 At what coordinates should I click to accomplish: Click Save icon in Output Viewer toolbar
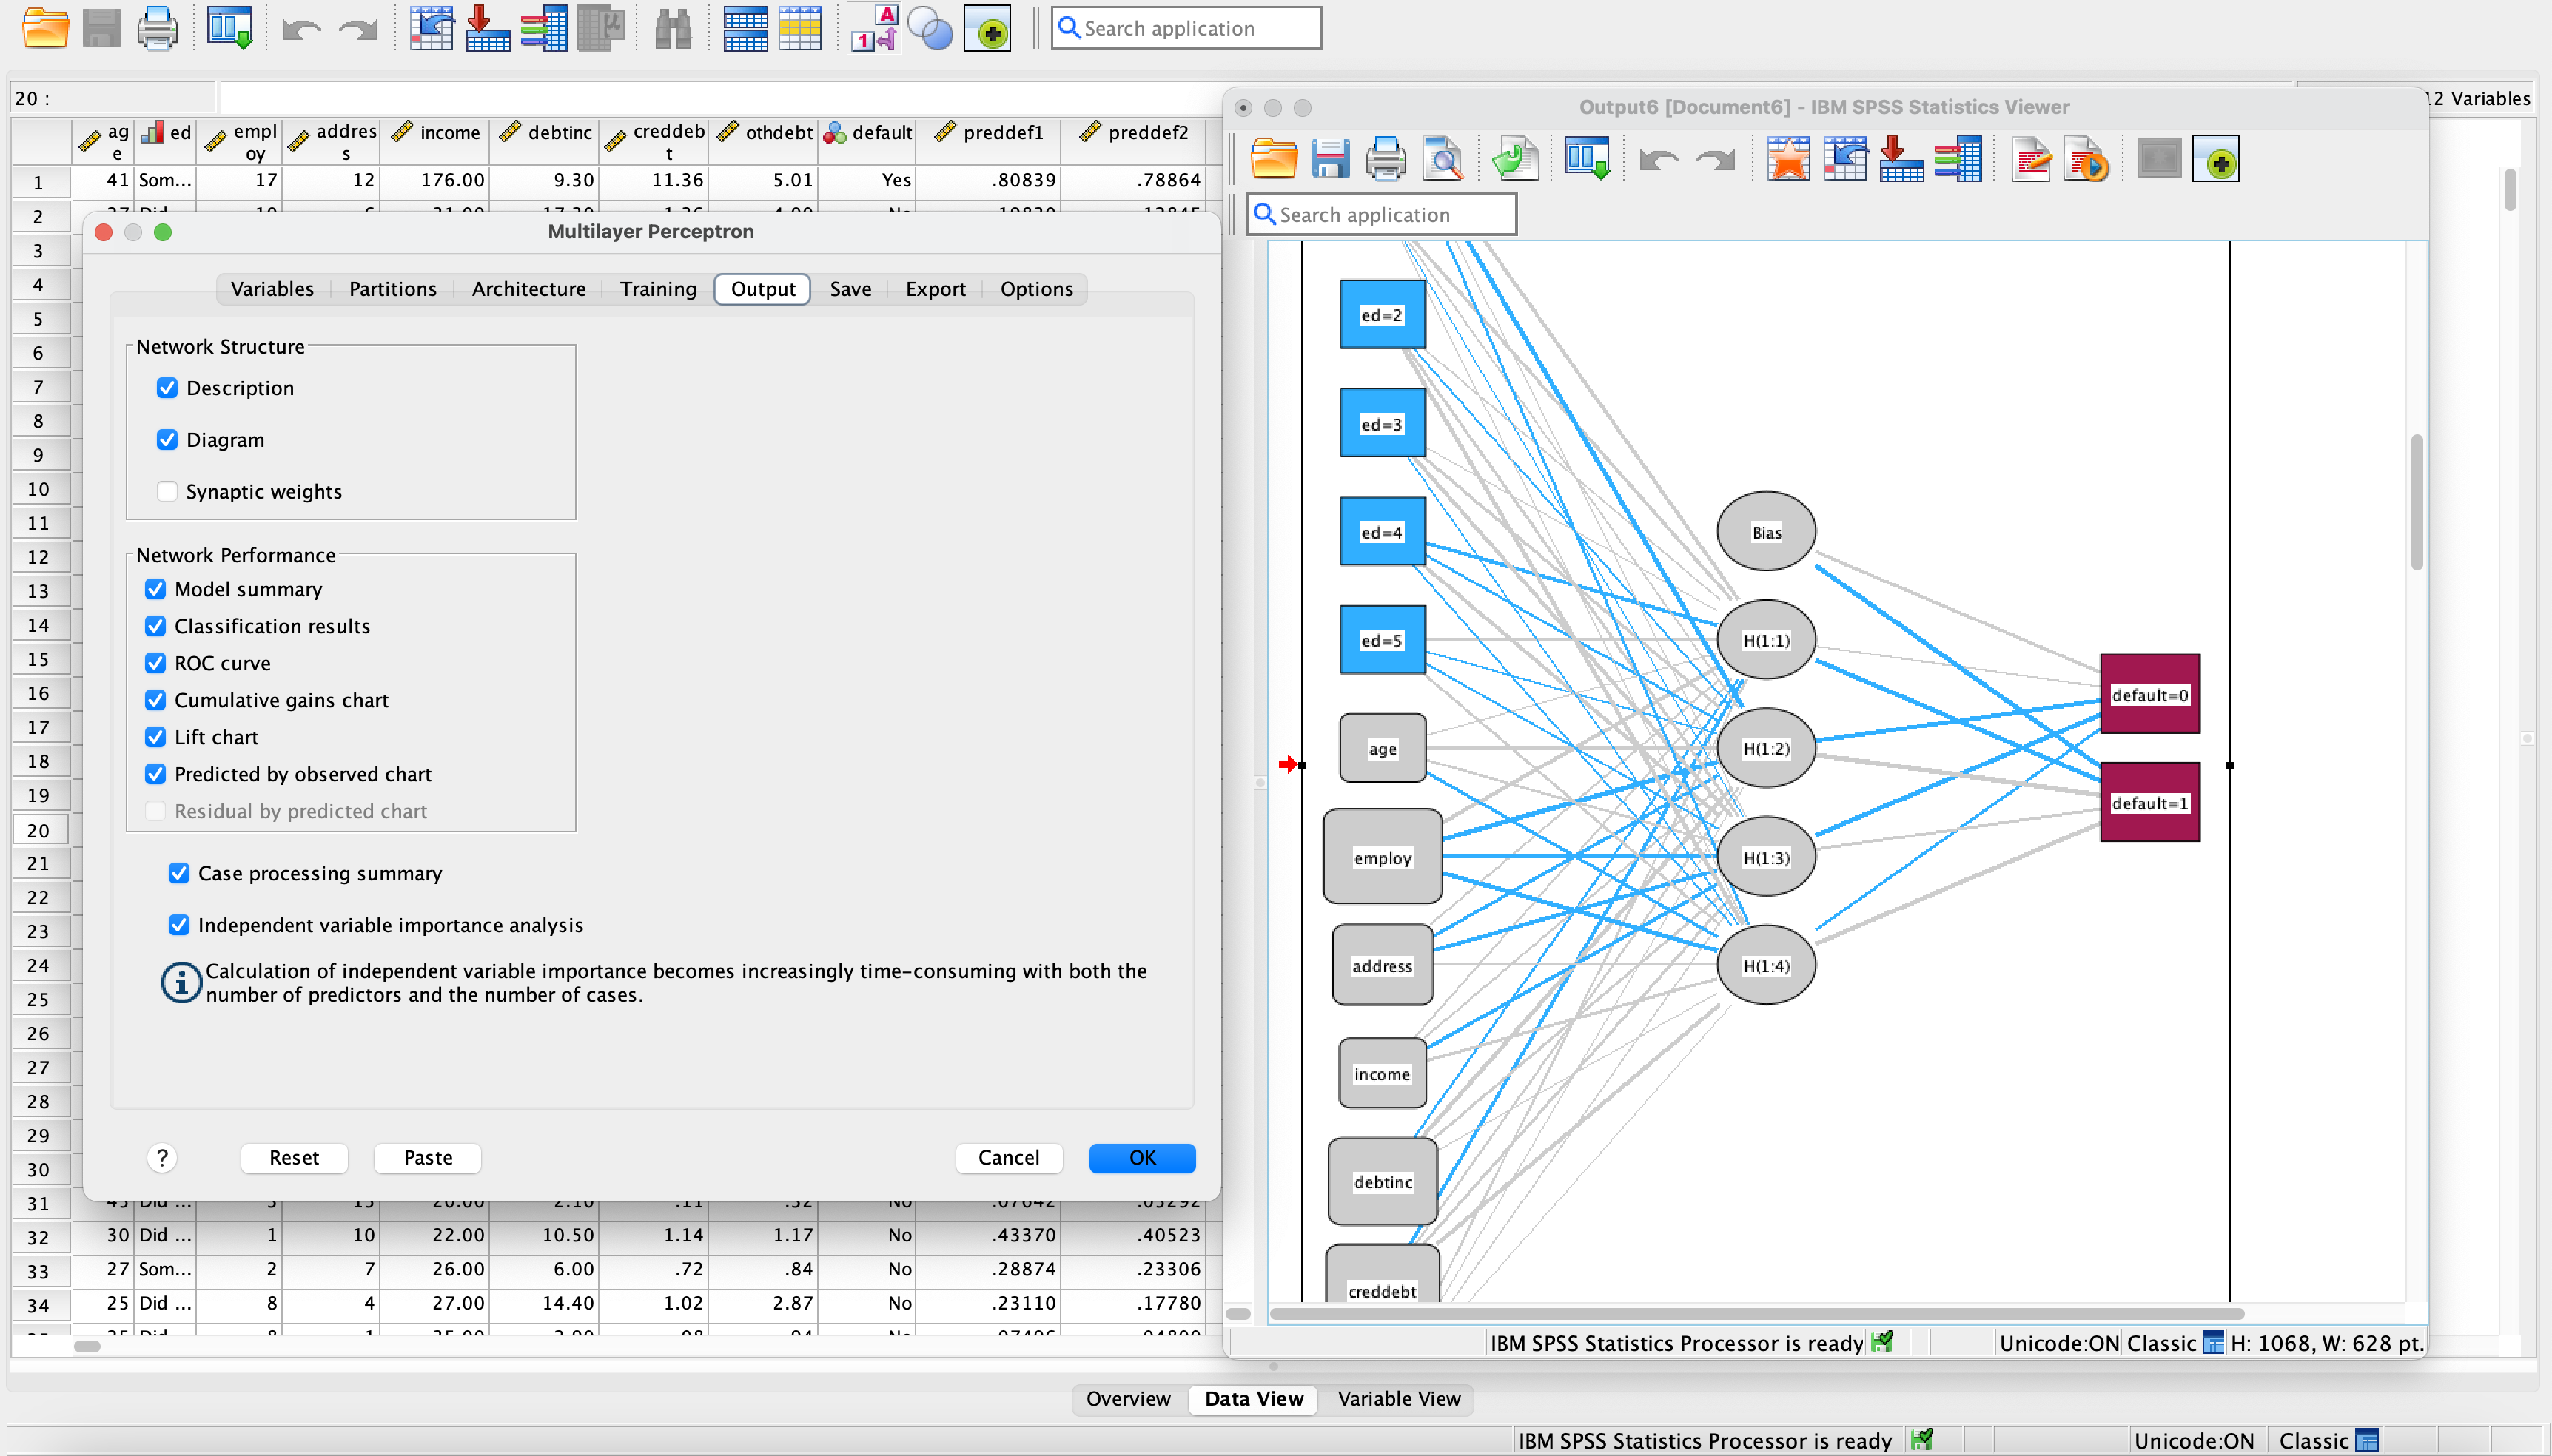click(1329, 159)
